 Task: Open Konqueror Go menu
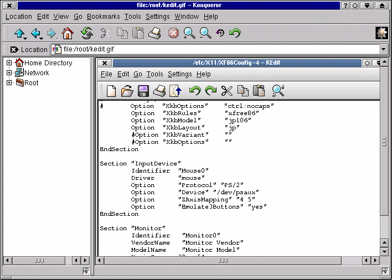click(x=78, y=17)
